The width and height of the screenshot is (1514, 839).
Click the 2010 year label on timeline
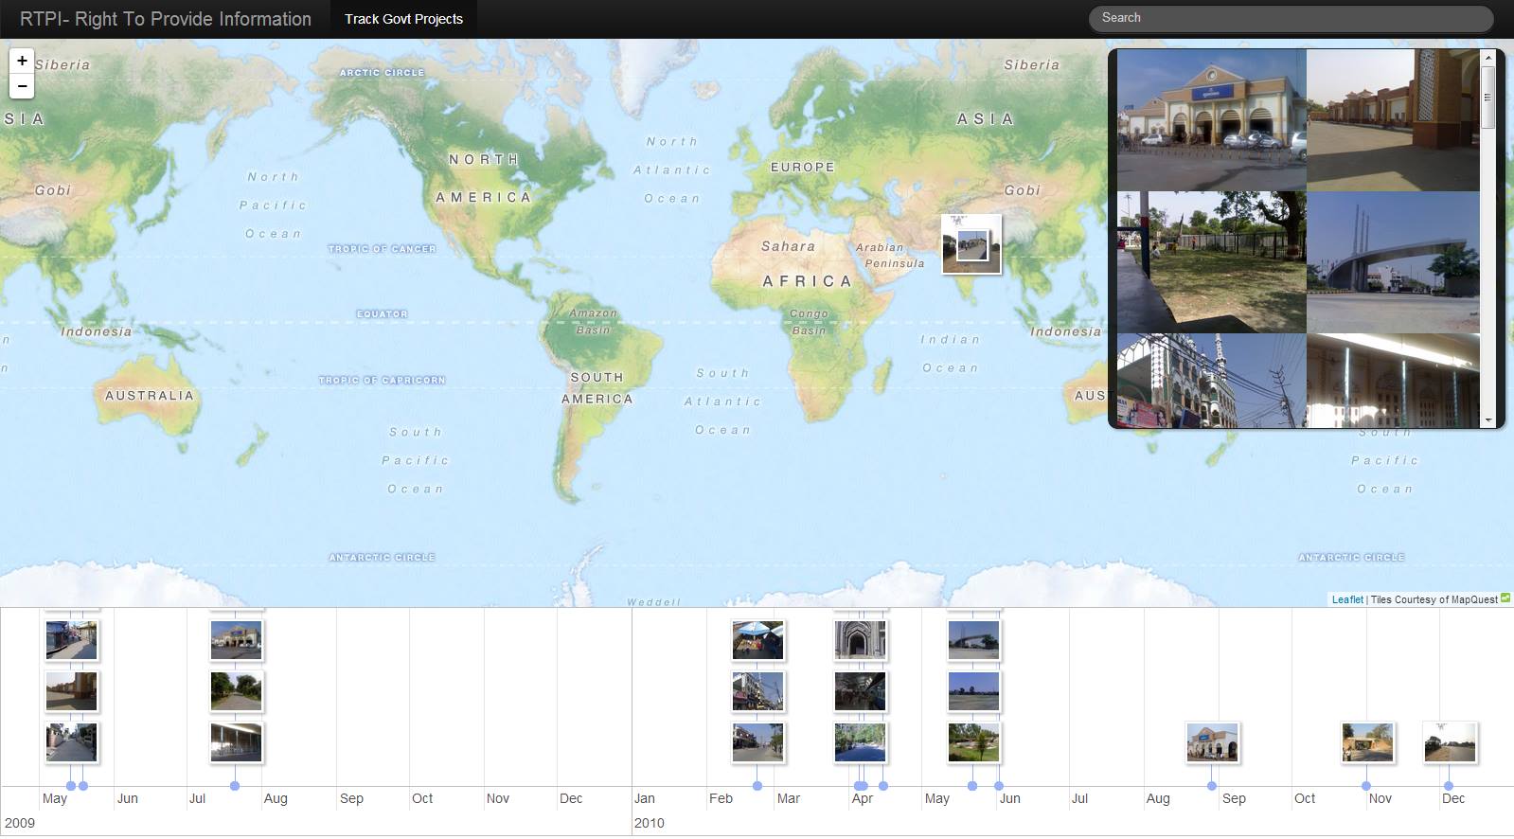(650, 823)
